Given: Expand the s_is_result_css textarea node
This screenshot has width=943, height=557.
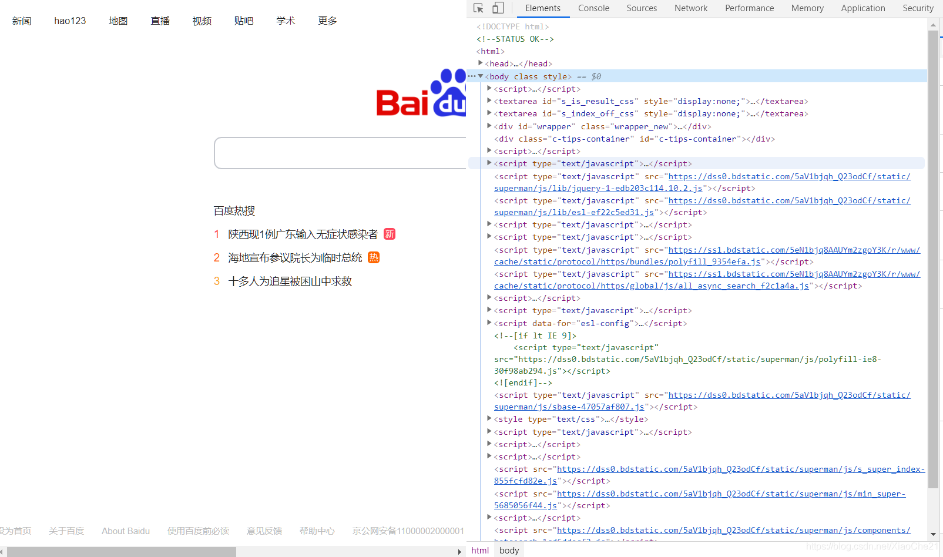Looking at the screenshot, I should [x=489, y=100].
